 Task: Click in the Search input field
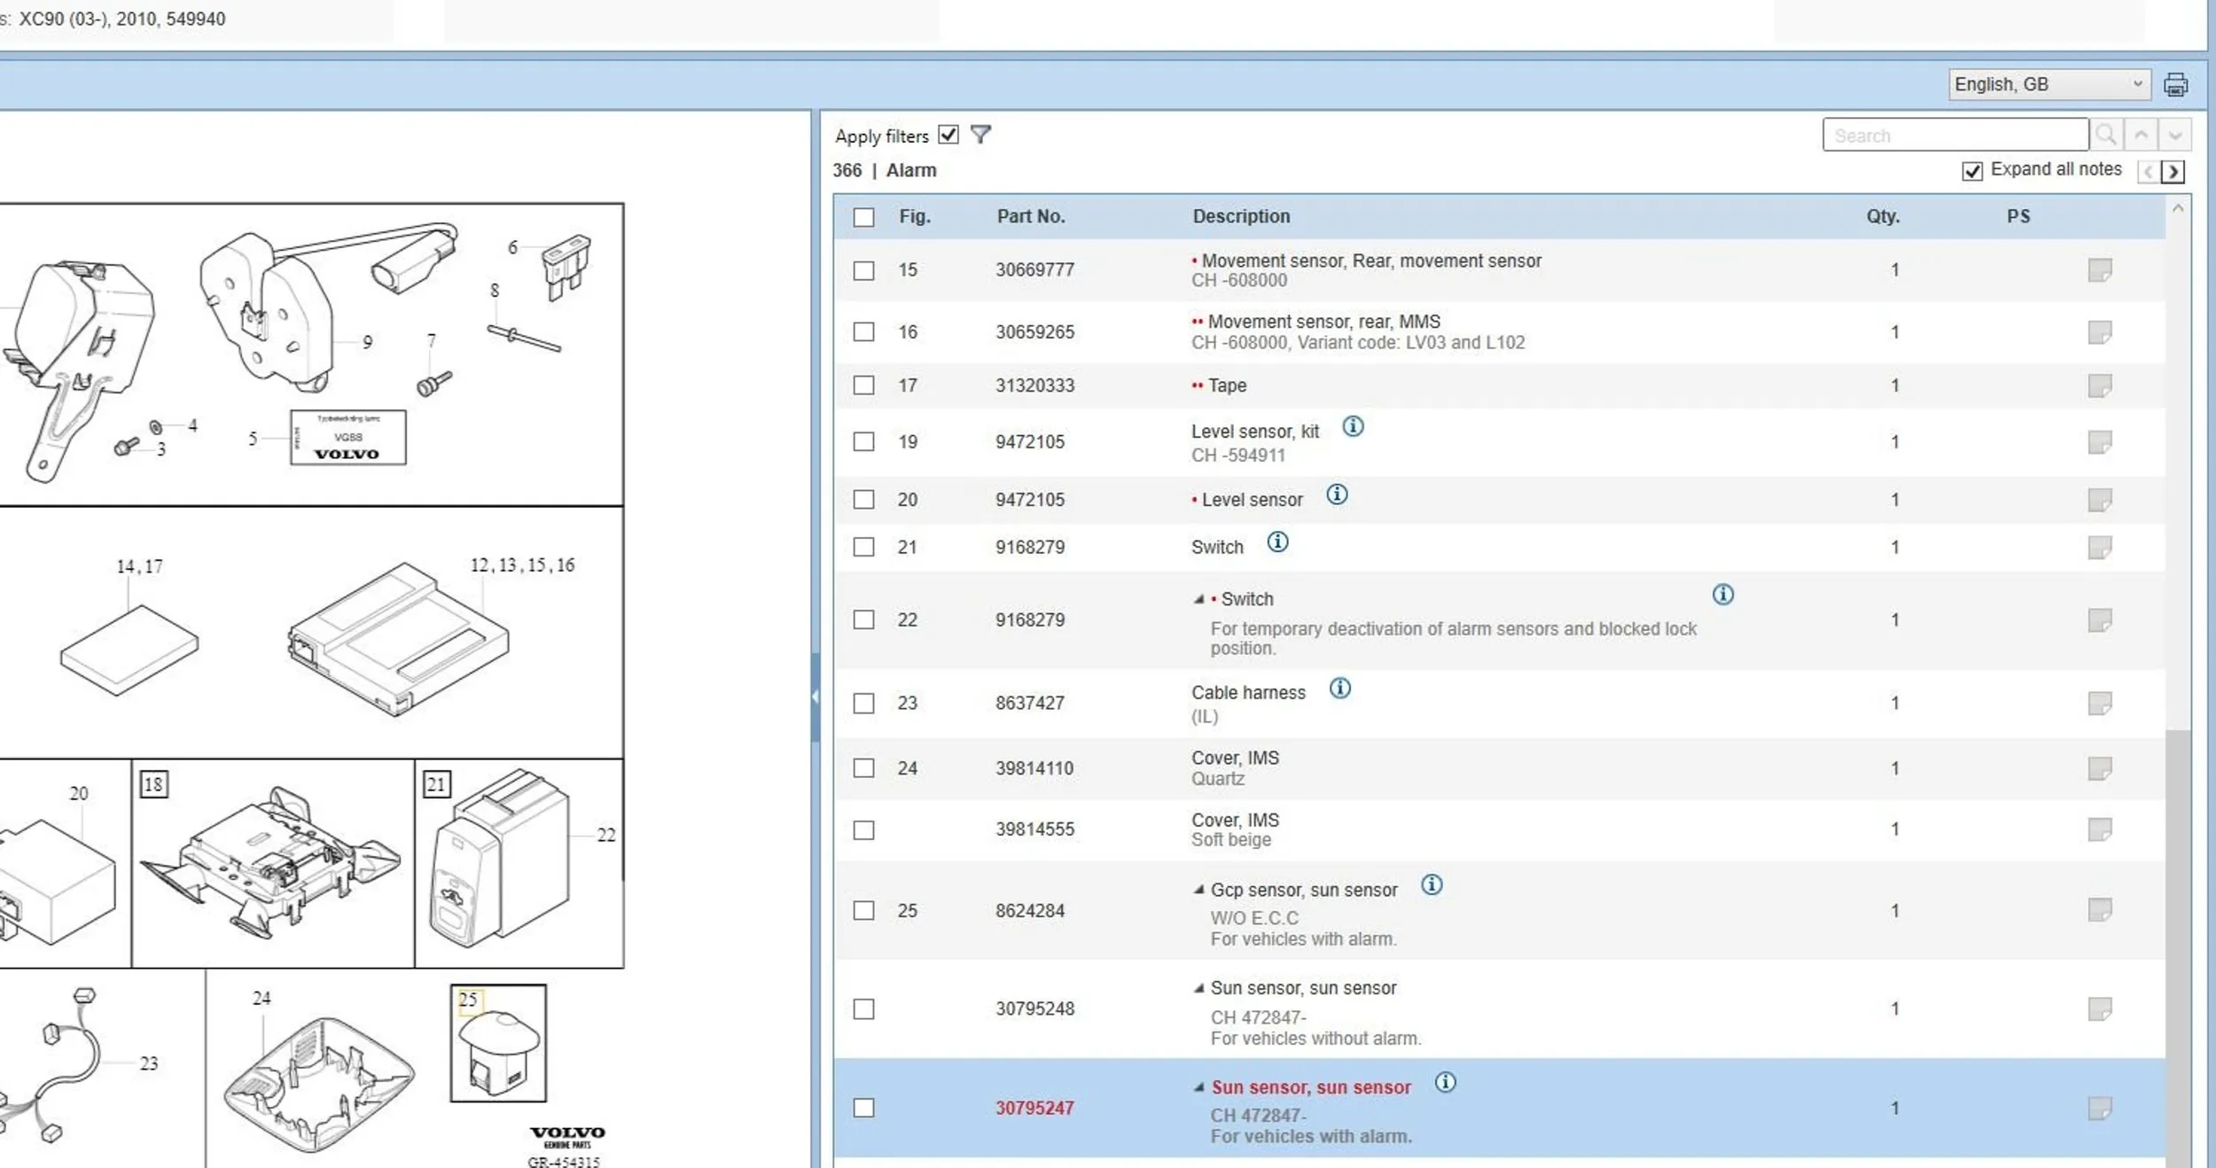pos(1955,136)
